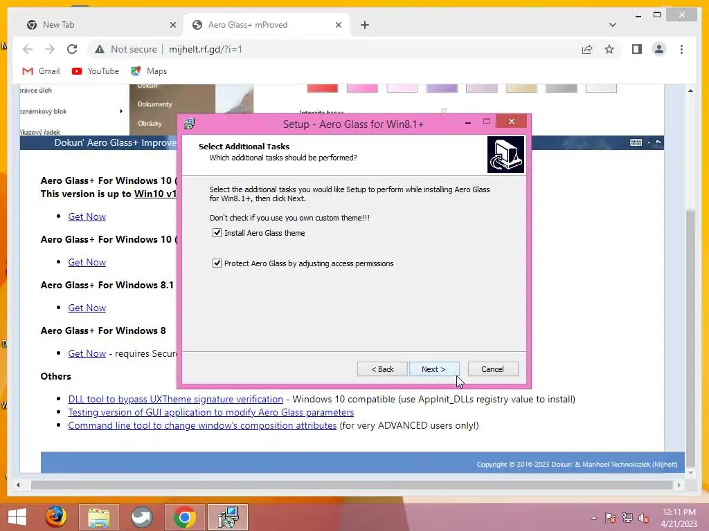Click the horizontal scroll right arrow

tap(679, 485)
